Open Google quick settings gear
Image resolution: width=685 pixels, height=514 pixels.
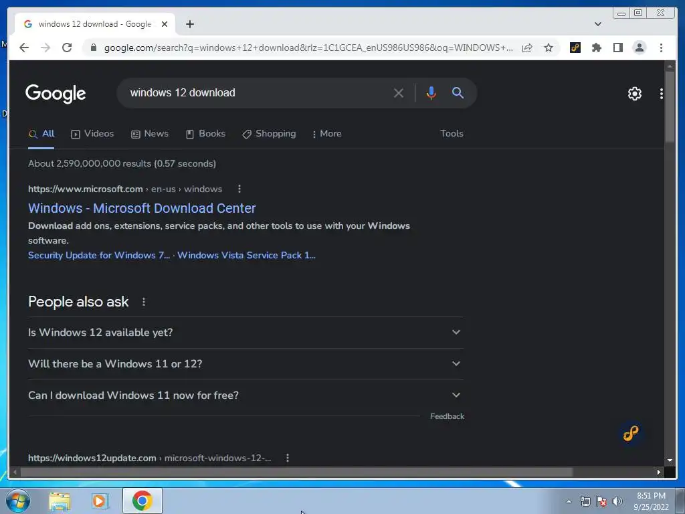point(634,94)
